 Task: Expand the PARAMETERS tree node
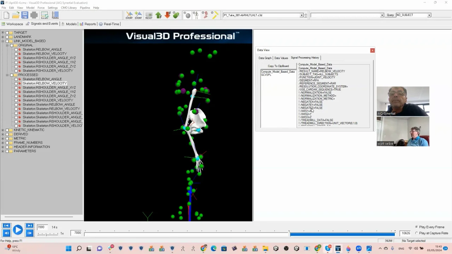(3, 151)
